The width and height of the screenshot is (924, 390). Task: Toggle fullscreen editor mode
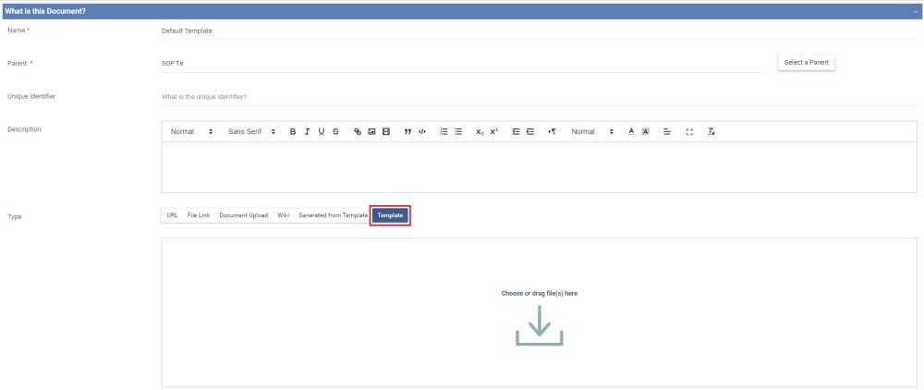click(689, 132)
